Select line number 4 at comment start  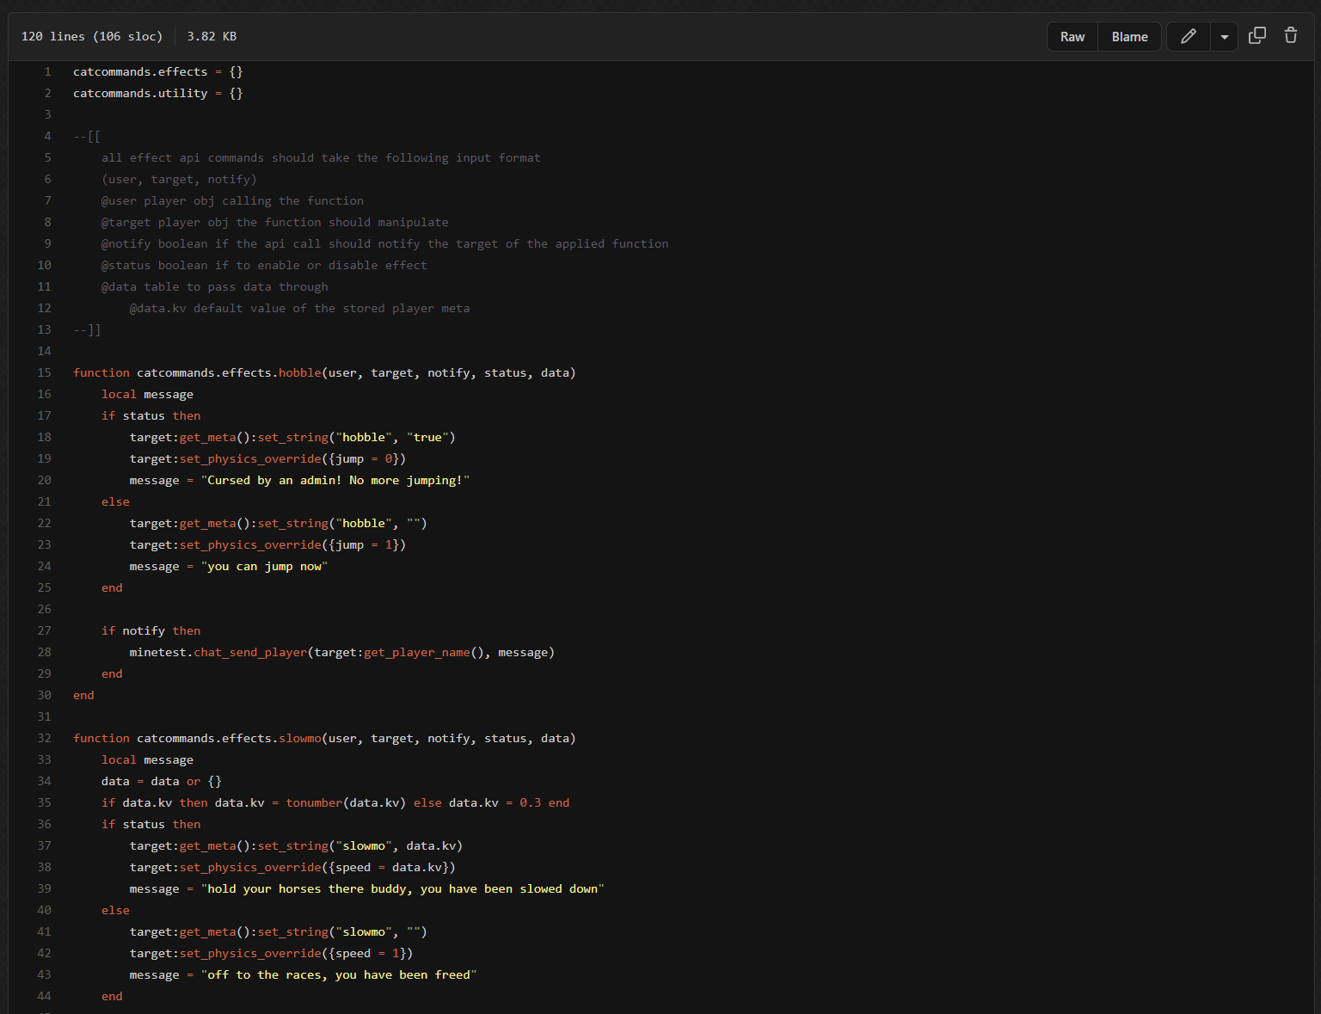pyautogui.click(x=47, y=136)
